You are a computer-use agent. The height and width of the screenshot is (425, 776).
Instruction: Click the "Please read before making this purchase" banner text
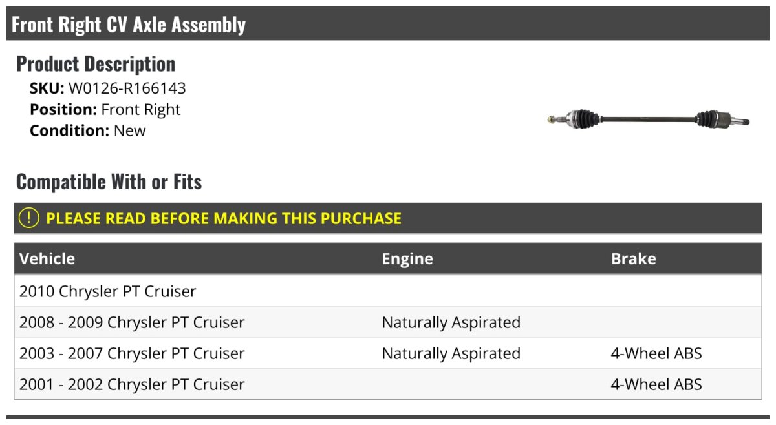click(x=224, y=218)
